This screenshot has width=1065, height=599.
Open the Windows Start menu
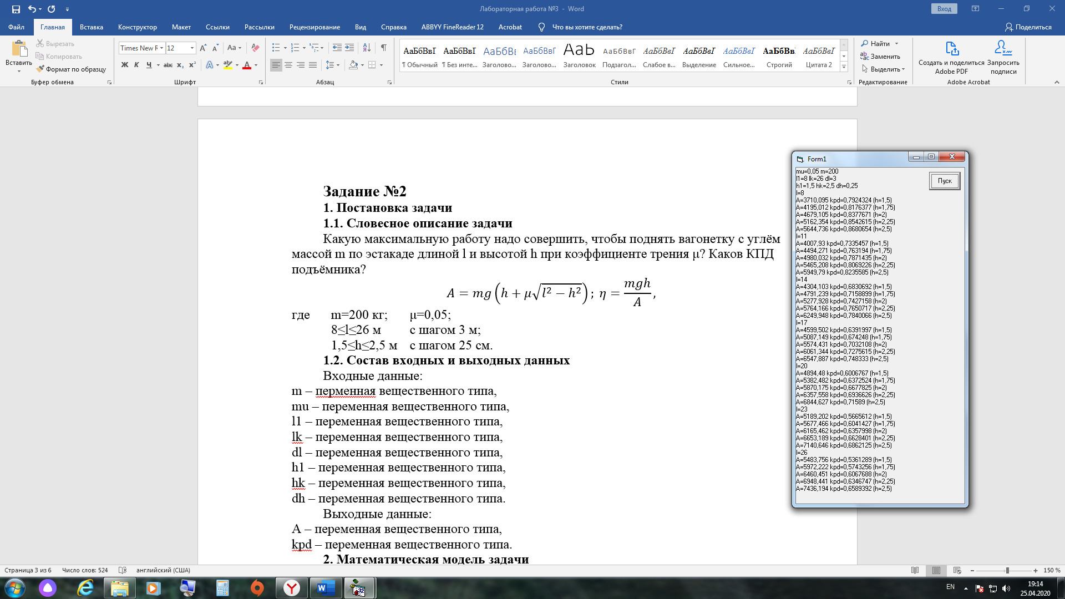coord(14,588)
